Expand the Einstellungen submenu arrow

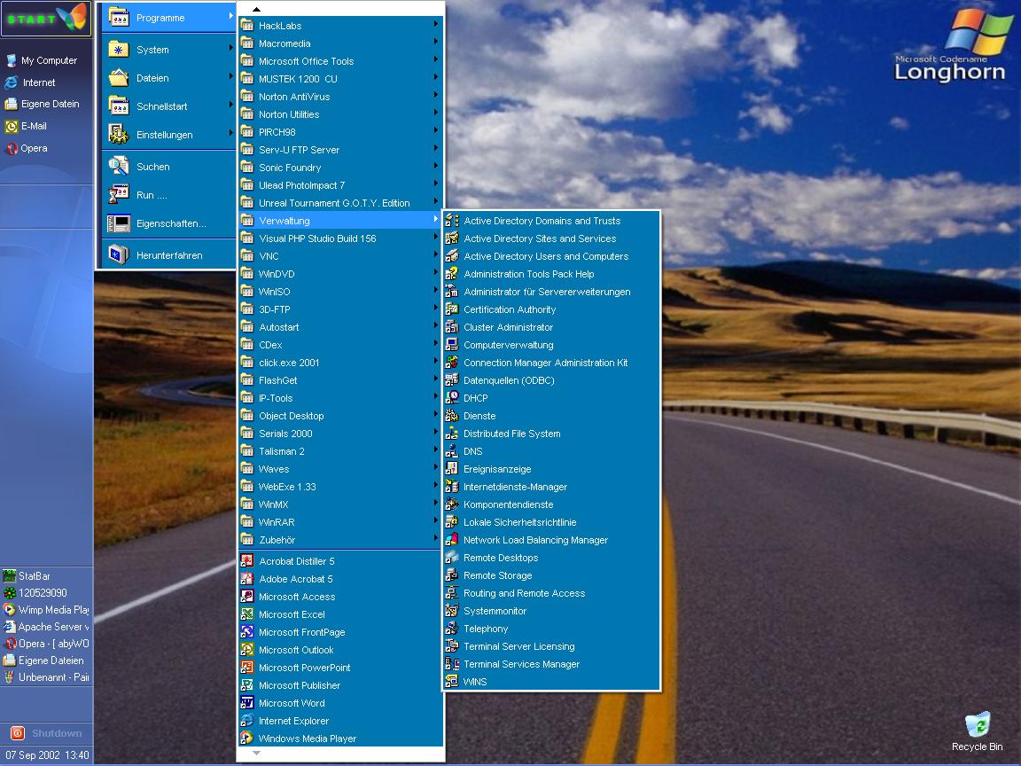click(230, 134)
